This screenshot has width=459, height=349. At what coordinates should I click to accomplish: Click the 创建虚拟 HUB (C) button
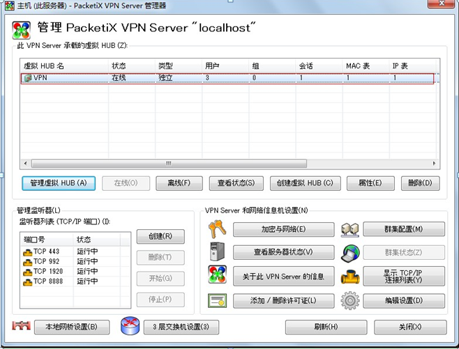pyautogui.click(x=305, y=183)
